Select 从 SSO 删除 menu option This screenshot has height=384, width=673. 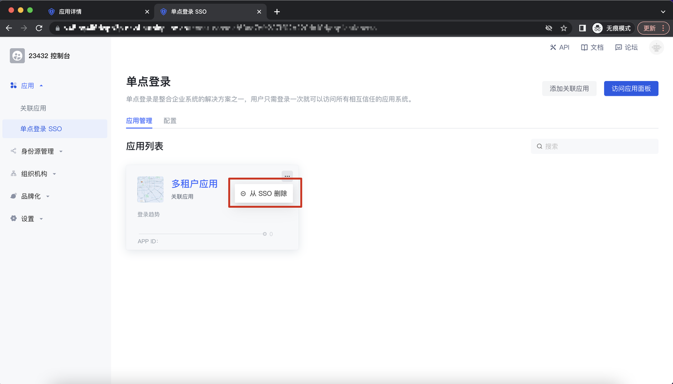(264, 194)
